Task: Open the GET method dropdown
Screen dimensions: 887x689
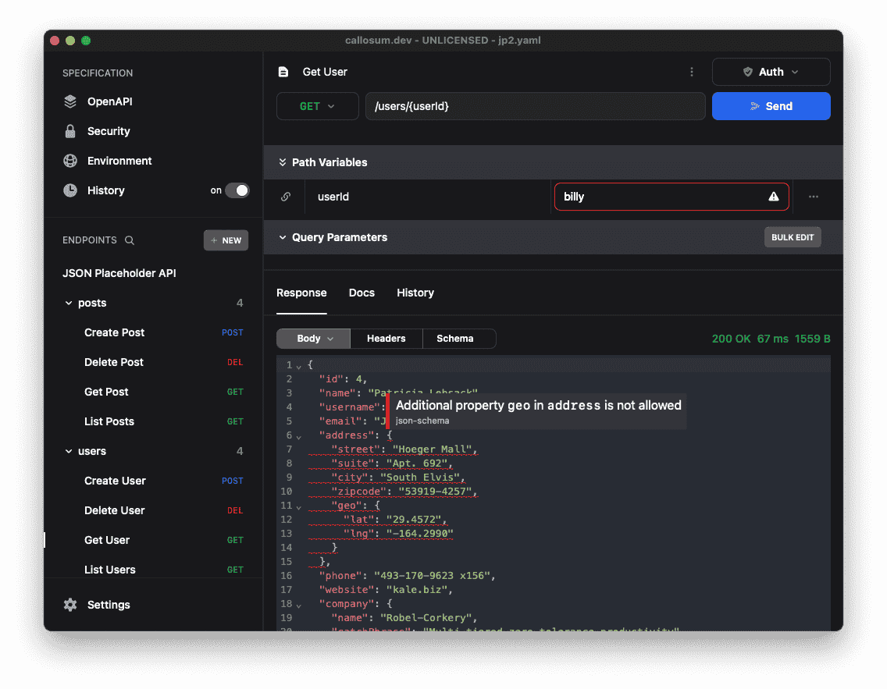Action: (x=317, y=106)
